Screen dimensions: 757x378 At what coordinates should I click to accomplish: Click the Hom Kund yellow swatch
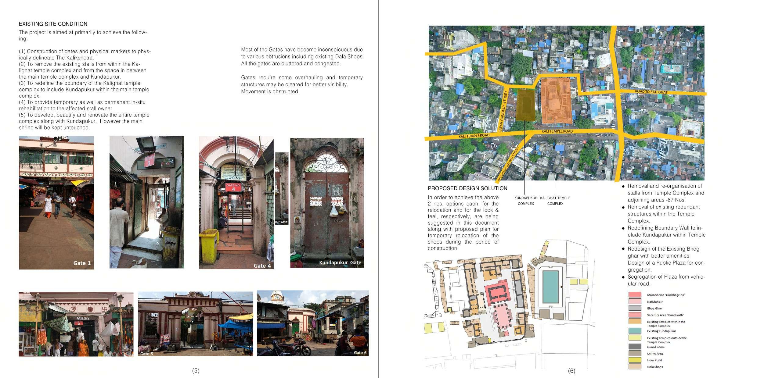point(635,360)
